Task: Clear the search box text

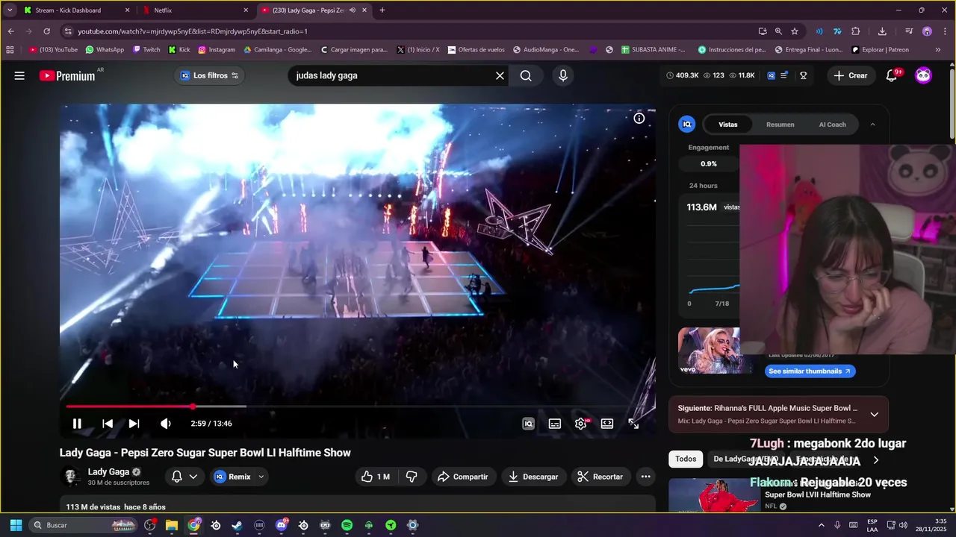Action: [x=500, y=75]
